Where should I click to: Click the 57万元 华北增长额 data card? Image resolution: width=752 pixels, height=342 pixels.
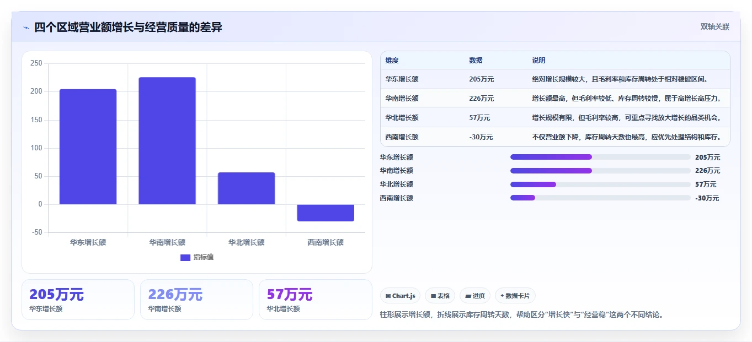(316, 300)
